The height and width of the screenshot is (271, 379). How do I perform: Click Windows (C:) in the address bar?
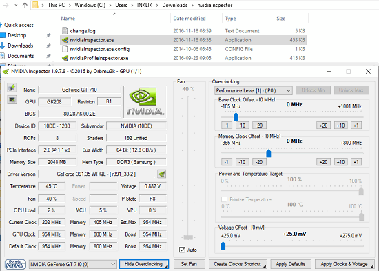point(90,5)
